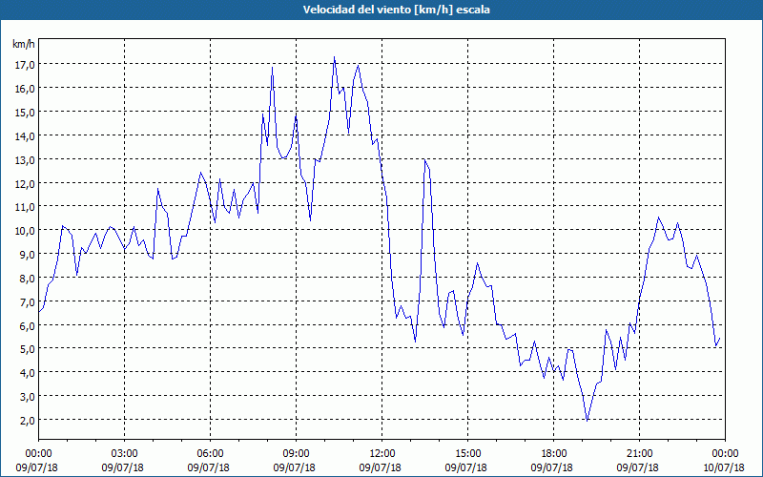Click the 09/07/18 date under 00:00
Image resolution: width=763 pixels, height=477 pixels.
pos(36,467)
